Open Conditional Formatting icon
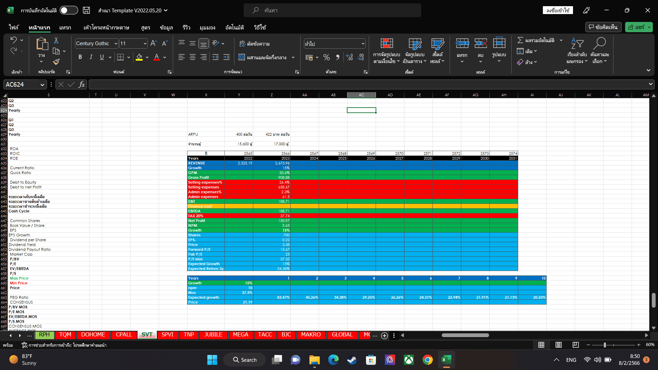The height and width of the screenshot is (370, 658). coord(386,44)
